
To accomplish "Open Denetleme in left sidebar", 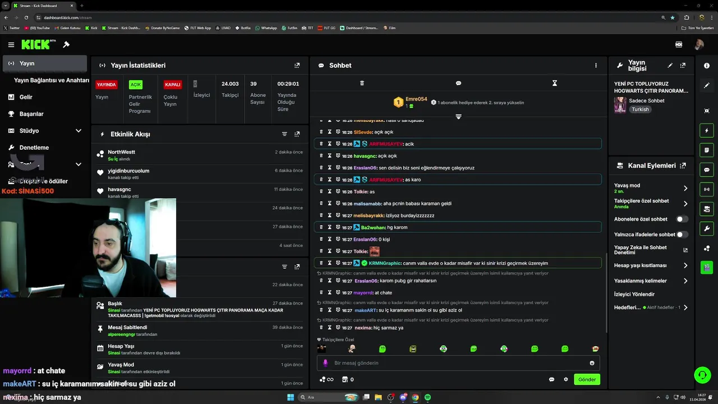I will (x=34, y=148).
